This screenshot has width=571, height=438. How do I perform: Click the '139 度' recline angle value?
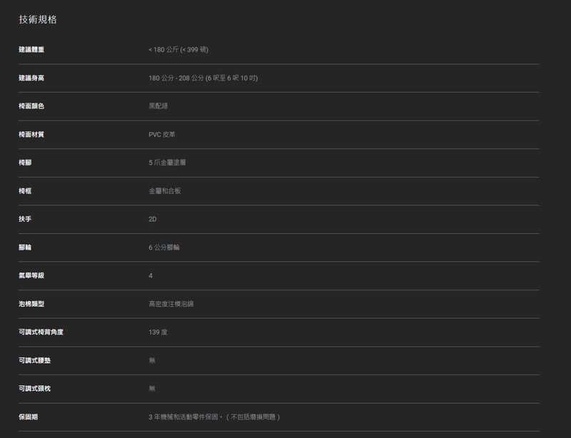pyautogui.click(x=158, y=332)
